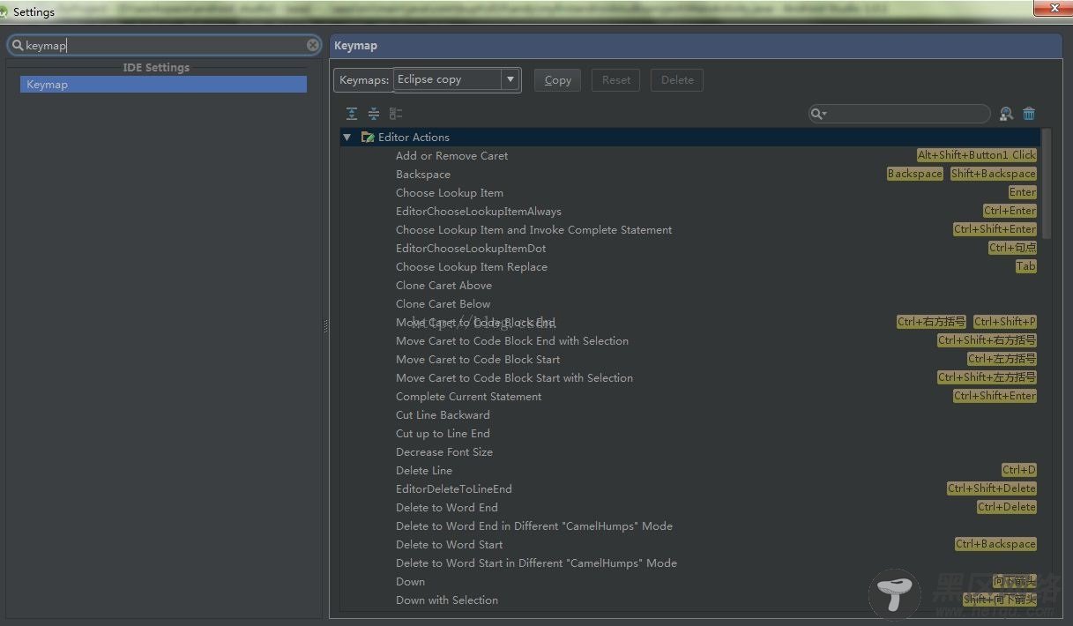Image resolution: width=1073 pixels, height=626 pixels.
Task: Select Delete to Word Start action
Action: click(x=450, y=545)
